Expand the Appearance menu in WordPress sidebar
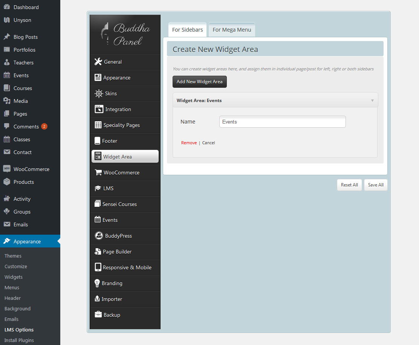Viewport: 419px width, 345px height. pyautogui.click(x=27, y=241)
